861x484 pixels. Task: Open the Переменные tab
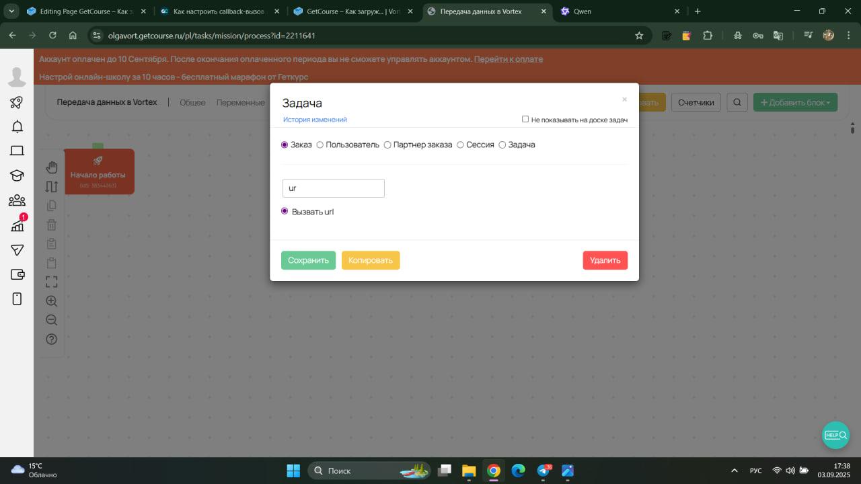[240, 102]
